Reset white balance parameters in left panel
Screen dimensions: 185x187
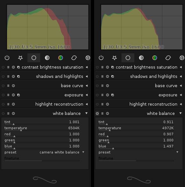(13, 113)
